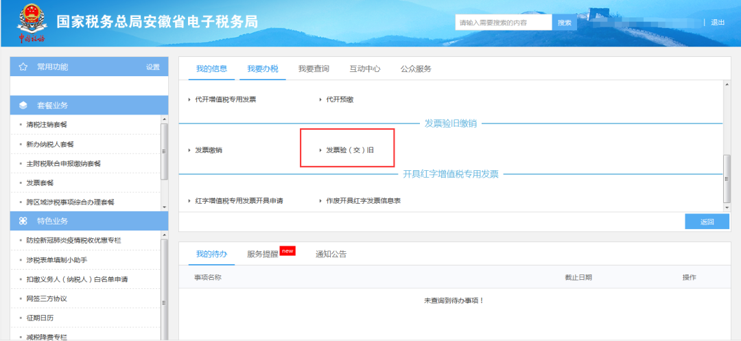Image resolution: width=741 pixels, height=341 pixels.
Task: Click the scroll up arrow of 特色业务 list
Action: click(165, 235)
